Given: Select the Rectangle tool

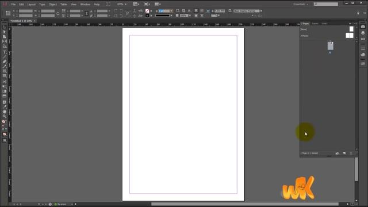Looking at the screenshot, I should click(x=5, y=76).
